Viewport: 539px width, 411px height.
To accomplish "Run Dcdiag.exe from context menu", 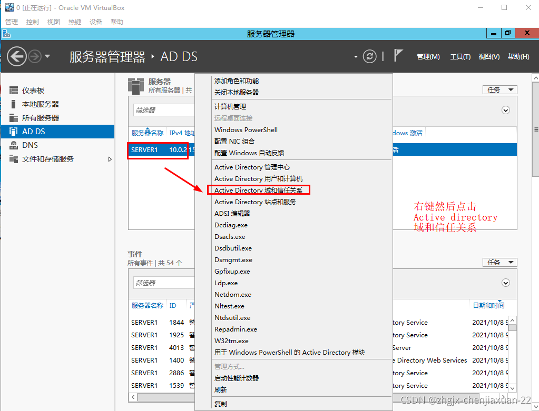I will tap(231, 225).
